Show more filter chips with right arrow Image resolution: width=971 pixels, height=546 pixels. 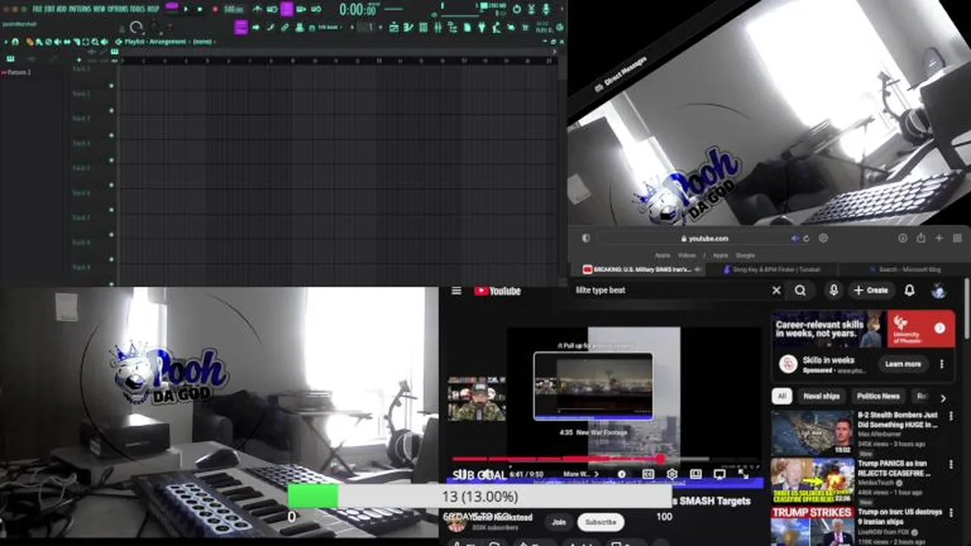tap(943, 397)
